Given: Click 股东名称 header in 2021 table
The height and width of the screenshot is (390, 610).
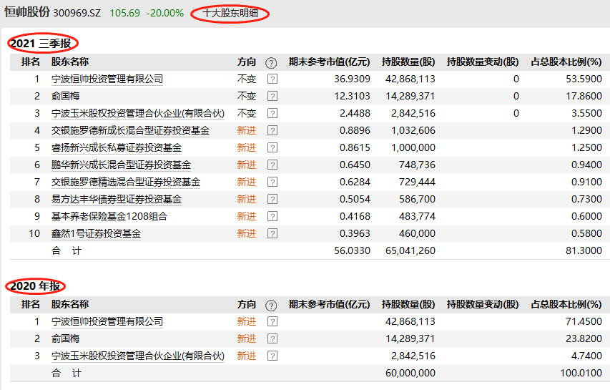Looking at the screenshot, I should click(x=70, y=62).
